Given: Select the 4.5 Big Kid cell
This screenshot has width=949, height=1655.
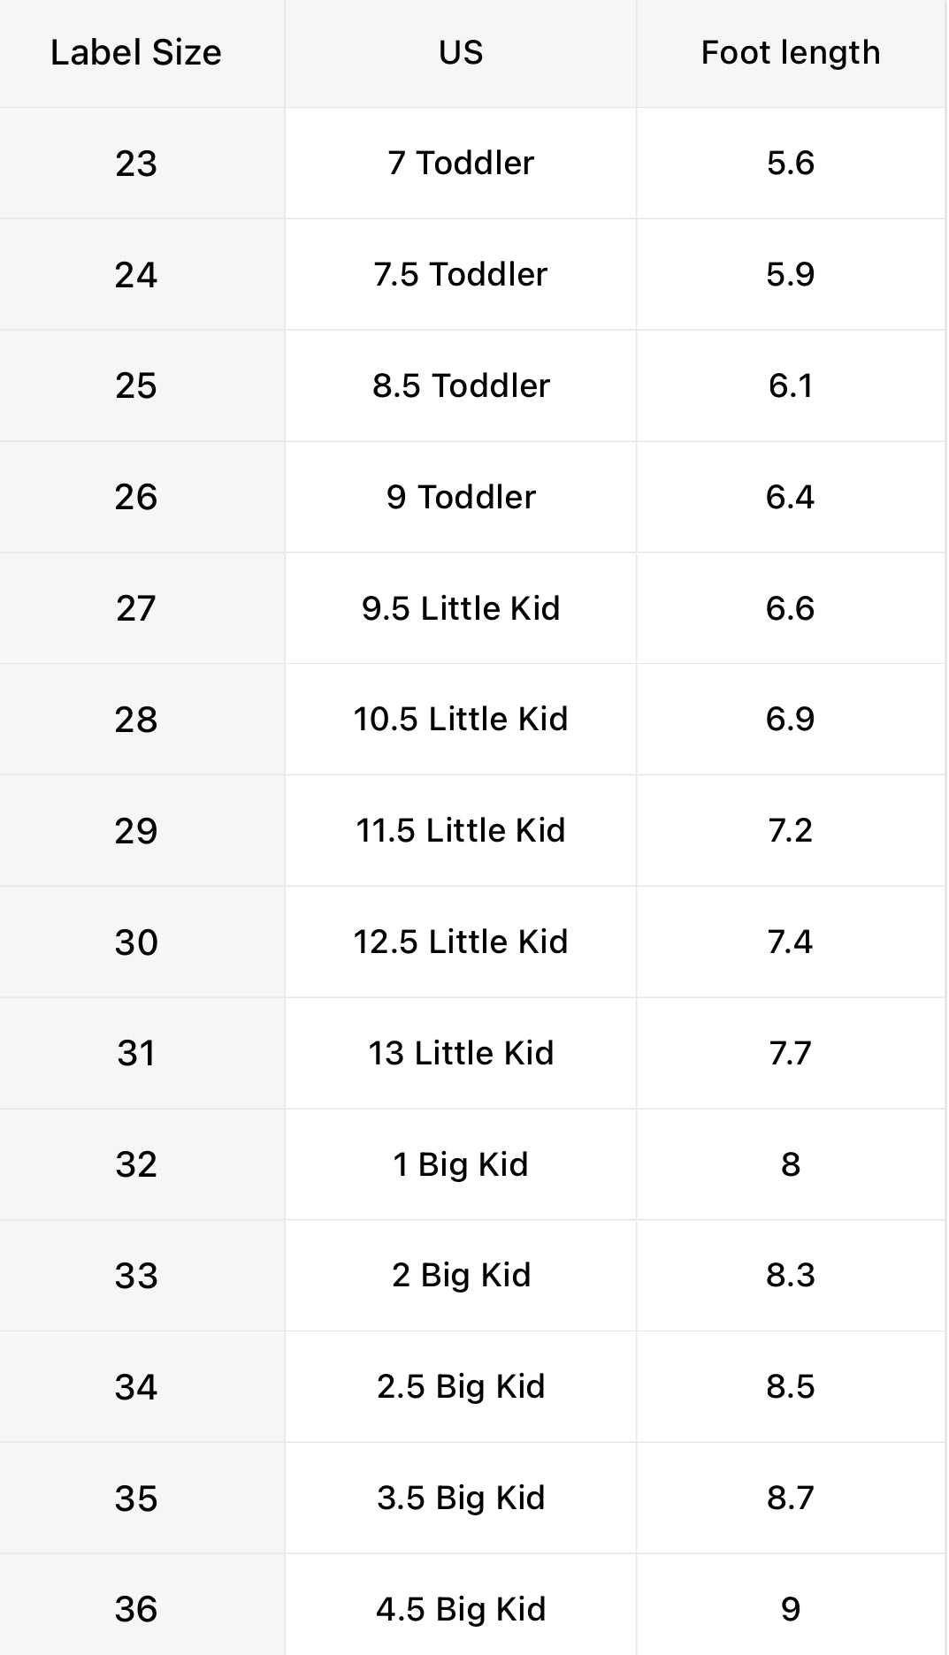Looking at the screenshot, I should click(x=461, y=1610).
